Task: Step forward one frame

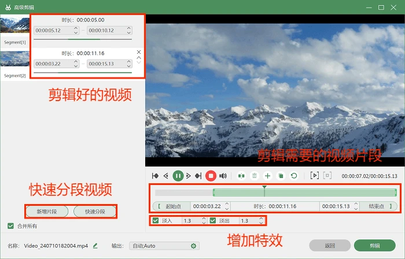Action: 189,176
